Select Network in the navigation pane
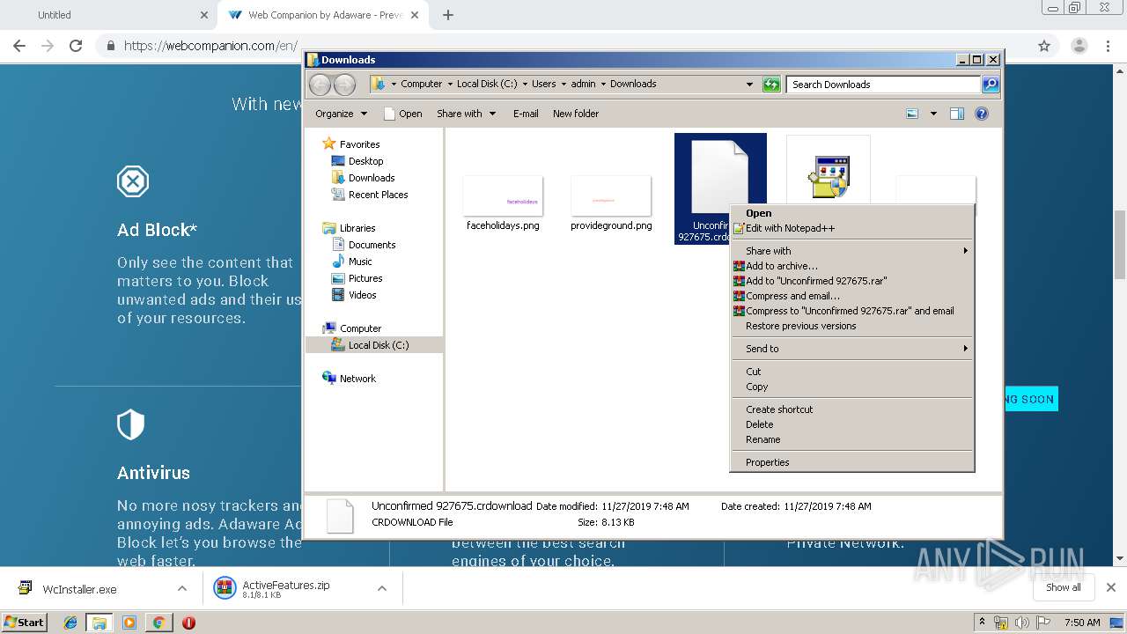The height and width of the screenshot is (634, 1127). tap(350, 379)
